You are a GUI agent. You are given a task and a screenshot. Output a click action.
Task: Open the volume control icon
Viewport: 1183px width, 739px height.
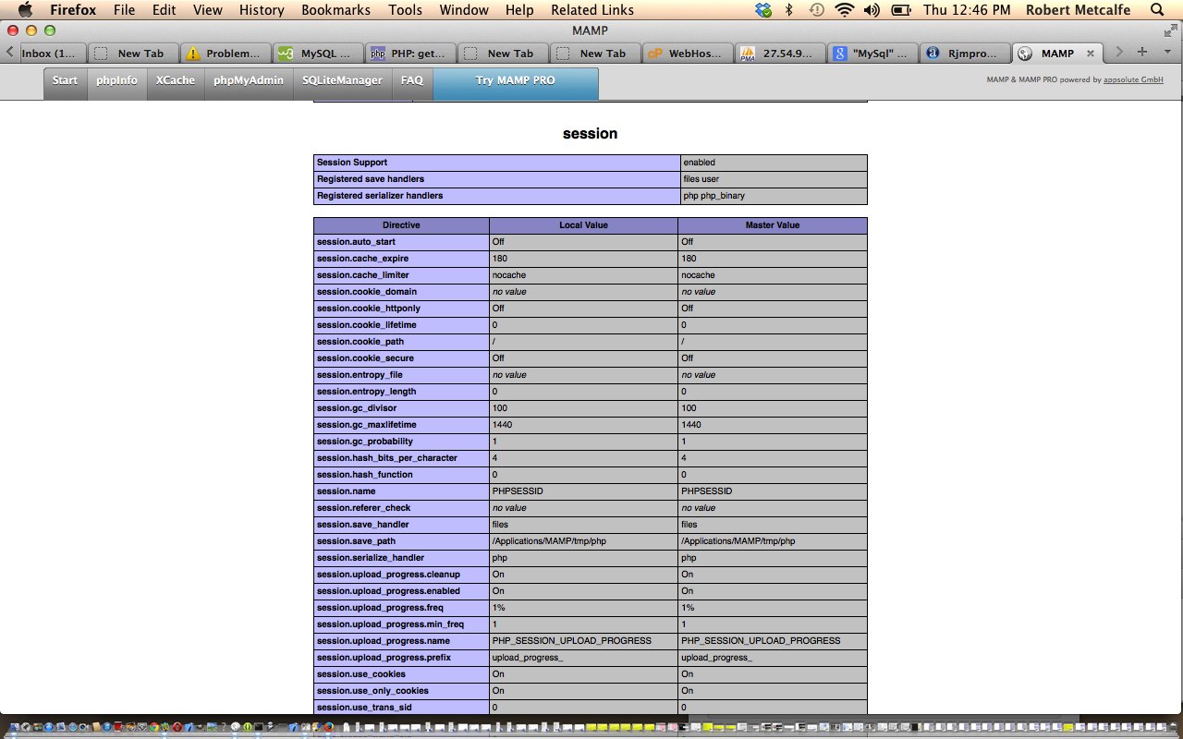[x=872, y=10]
